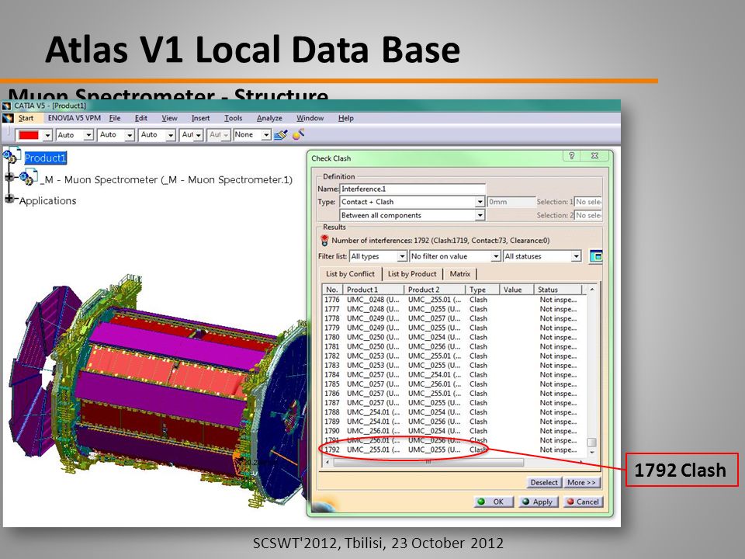The image size is (745, 559).
Task: Select interference row 1790
Action: [x=454, y=431]
